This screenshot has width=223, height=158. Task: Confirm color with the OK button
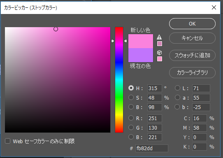pos(192,24)
